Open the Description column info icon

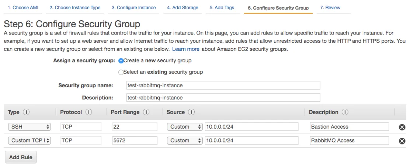tap(345, 112)
